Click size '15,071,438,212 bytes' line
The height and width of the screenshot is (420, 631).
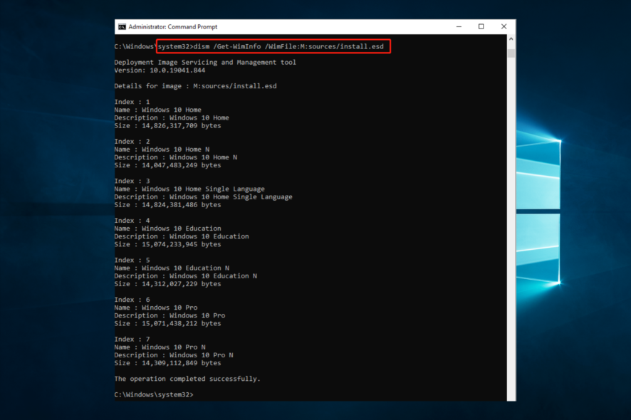[167, 323]
